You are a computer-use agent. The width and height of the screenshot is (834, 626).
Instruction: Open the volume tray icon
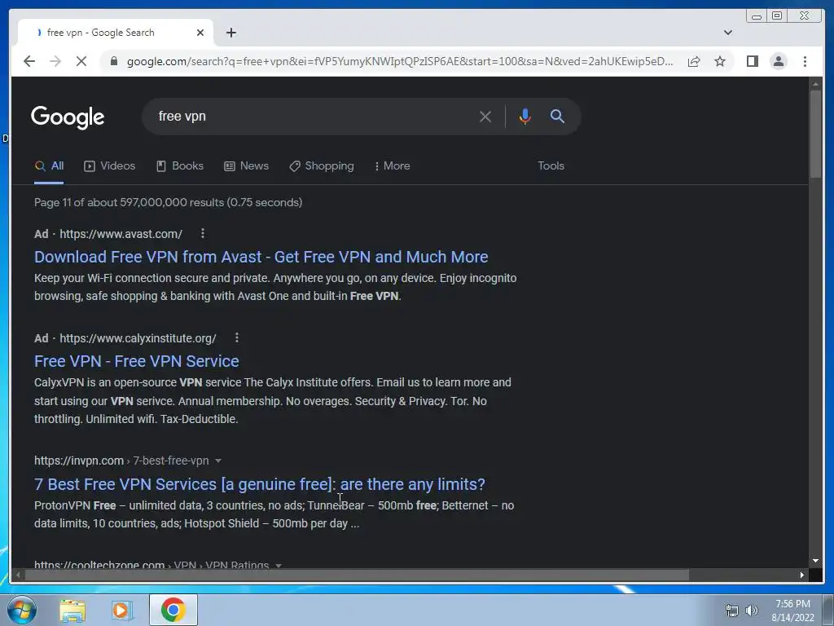coord(751,611)
